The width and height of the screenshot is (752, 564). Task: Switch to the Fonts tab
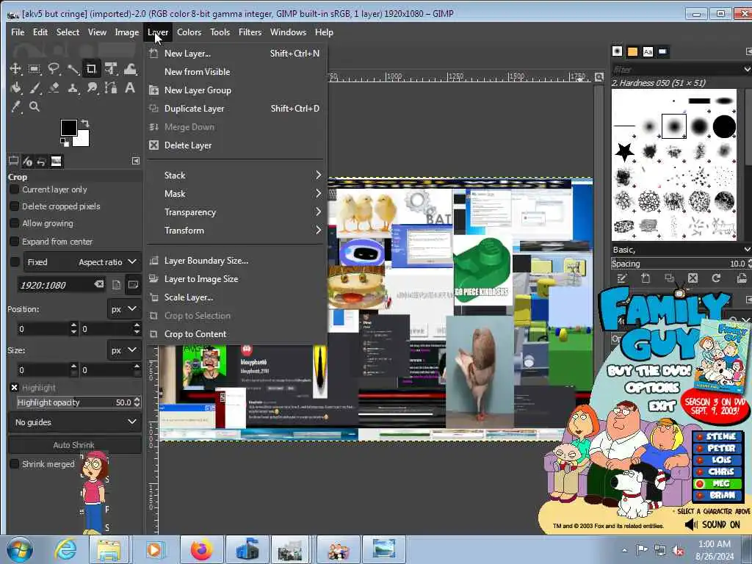pos(648,51)
